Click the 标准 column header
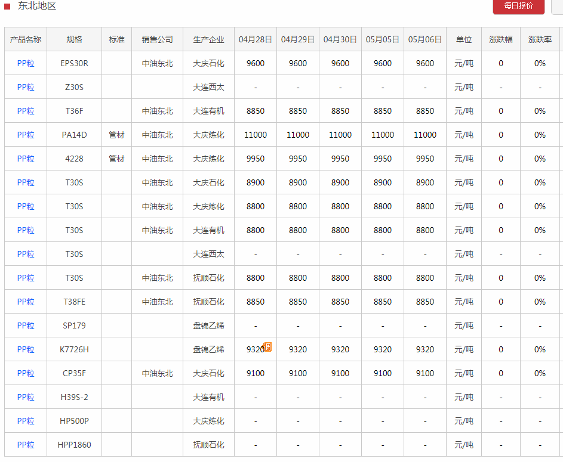Image resolution: width=563 pixels, height=462 pixels. 116,39
